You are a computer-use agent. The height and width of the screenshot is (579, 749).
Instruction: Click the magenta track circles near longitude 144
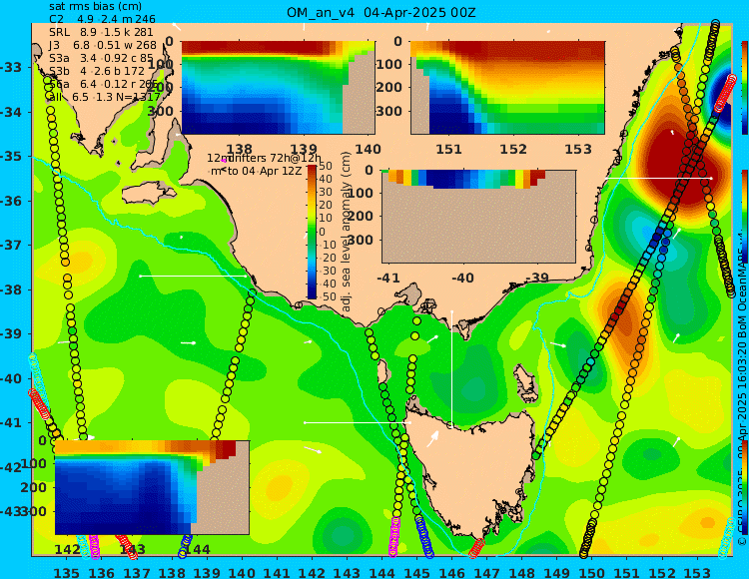[x=394, y=537]
